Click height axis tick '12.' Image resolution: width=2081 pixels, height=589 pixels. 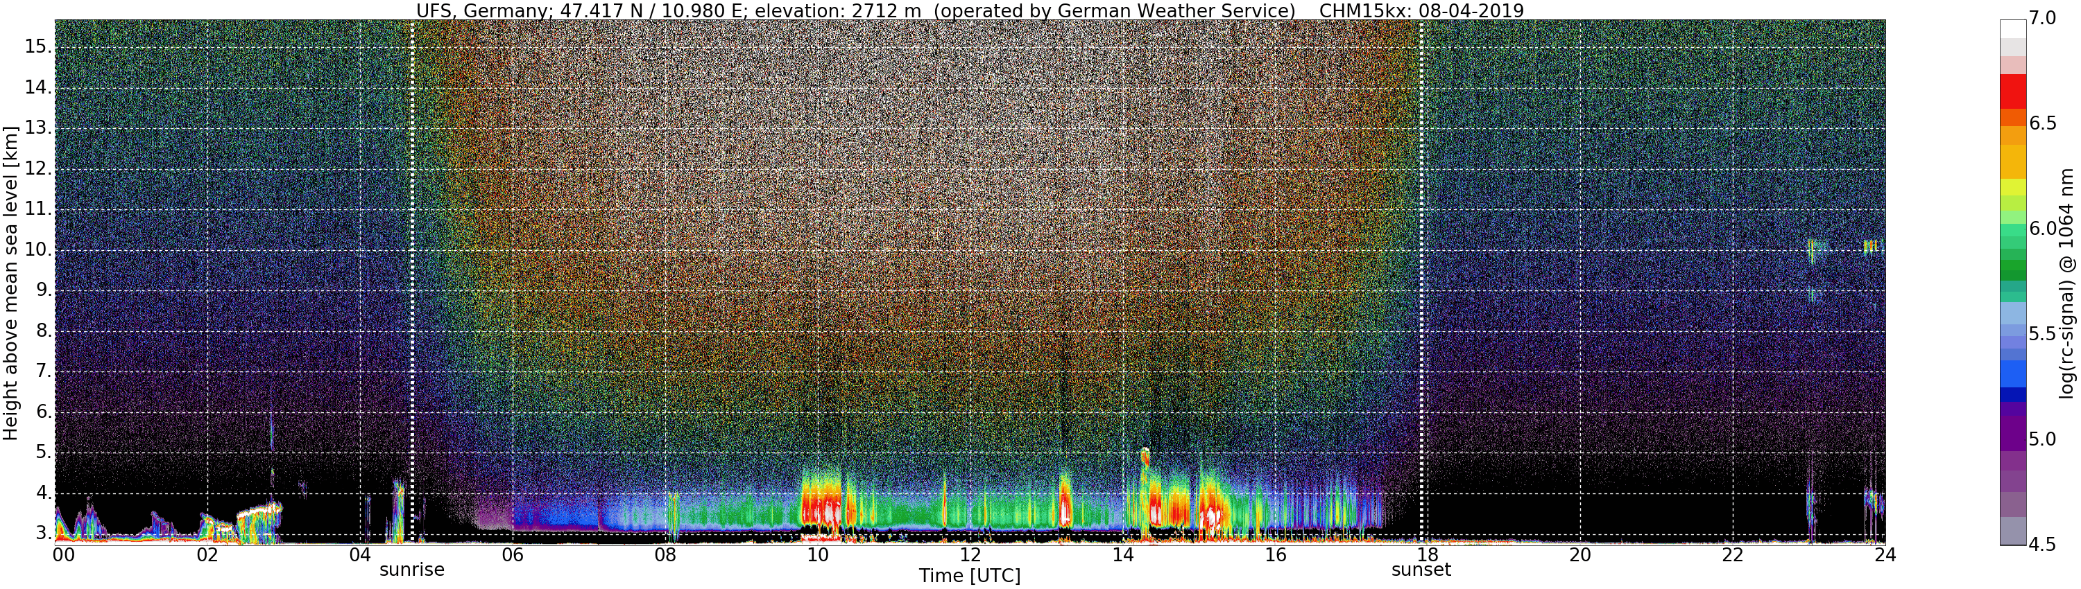pos(38,170)
